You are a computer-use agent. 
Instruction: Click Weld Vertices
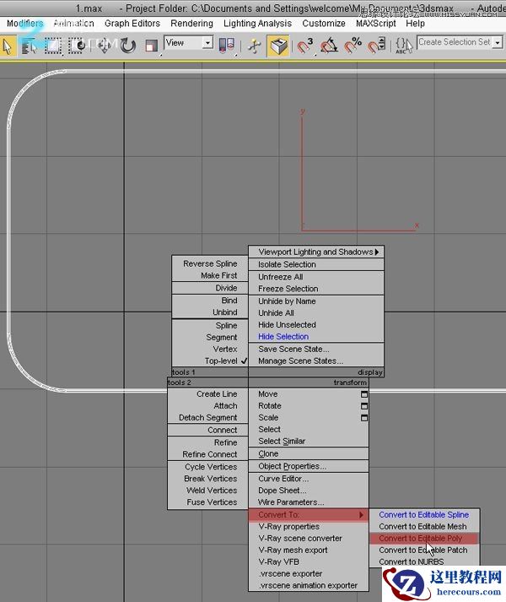(207, 491)
